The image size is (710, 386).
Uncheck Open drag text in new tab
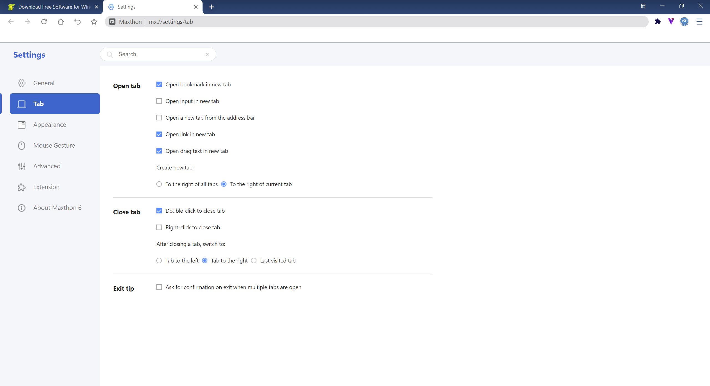pyautogui.click(x=159, y=151)
